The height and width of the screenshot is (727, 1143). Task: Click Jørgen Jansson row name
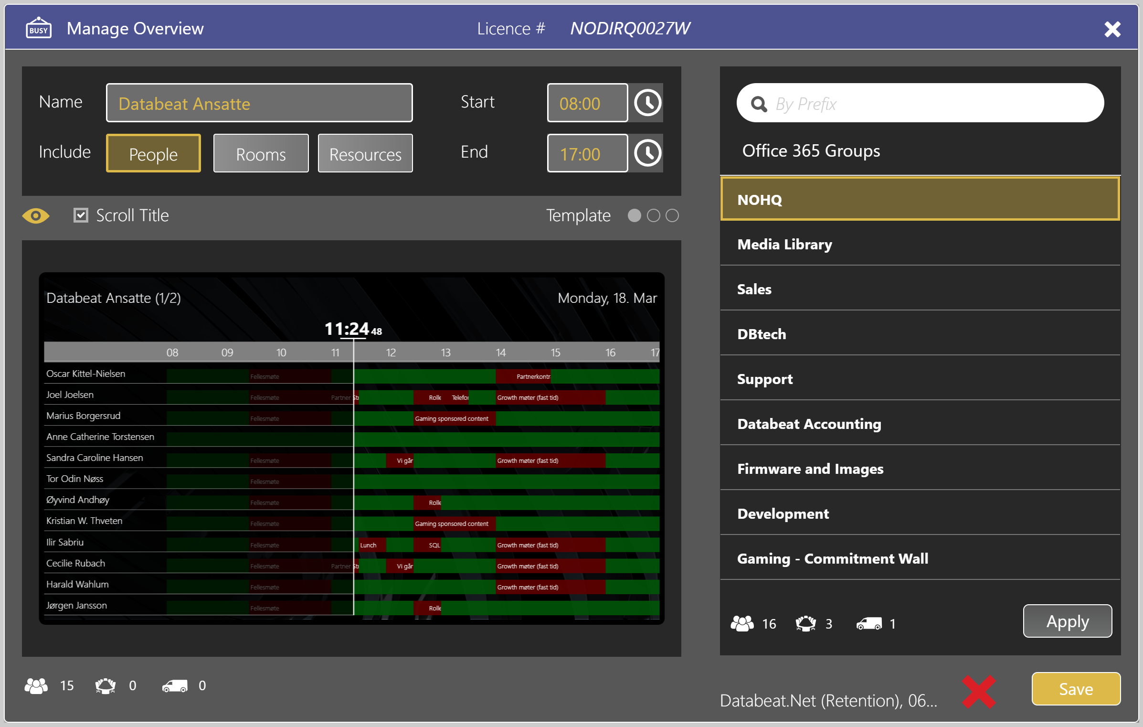pyautogui.click(x=76, y=605)
